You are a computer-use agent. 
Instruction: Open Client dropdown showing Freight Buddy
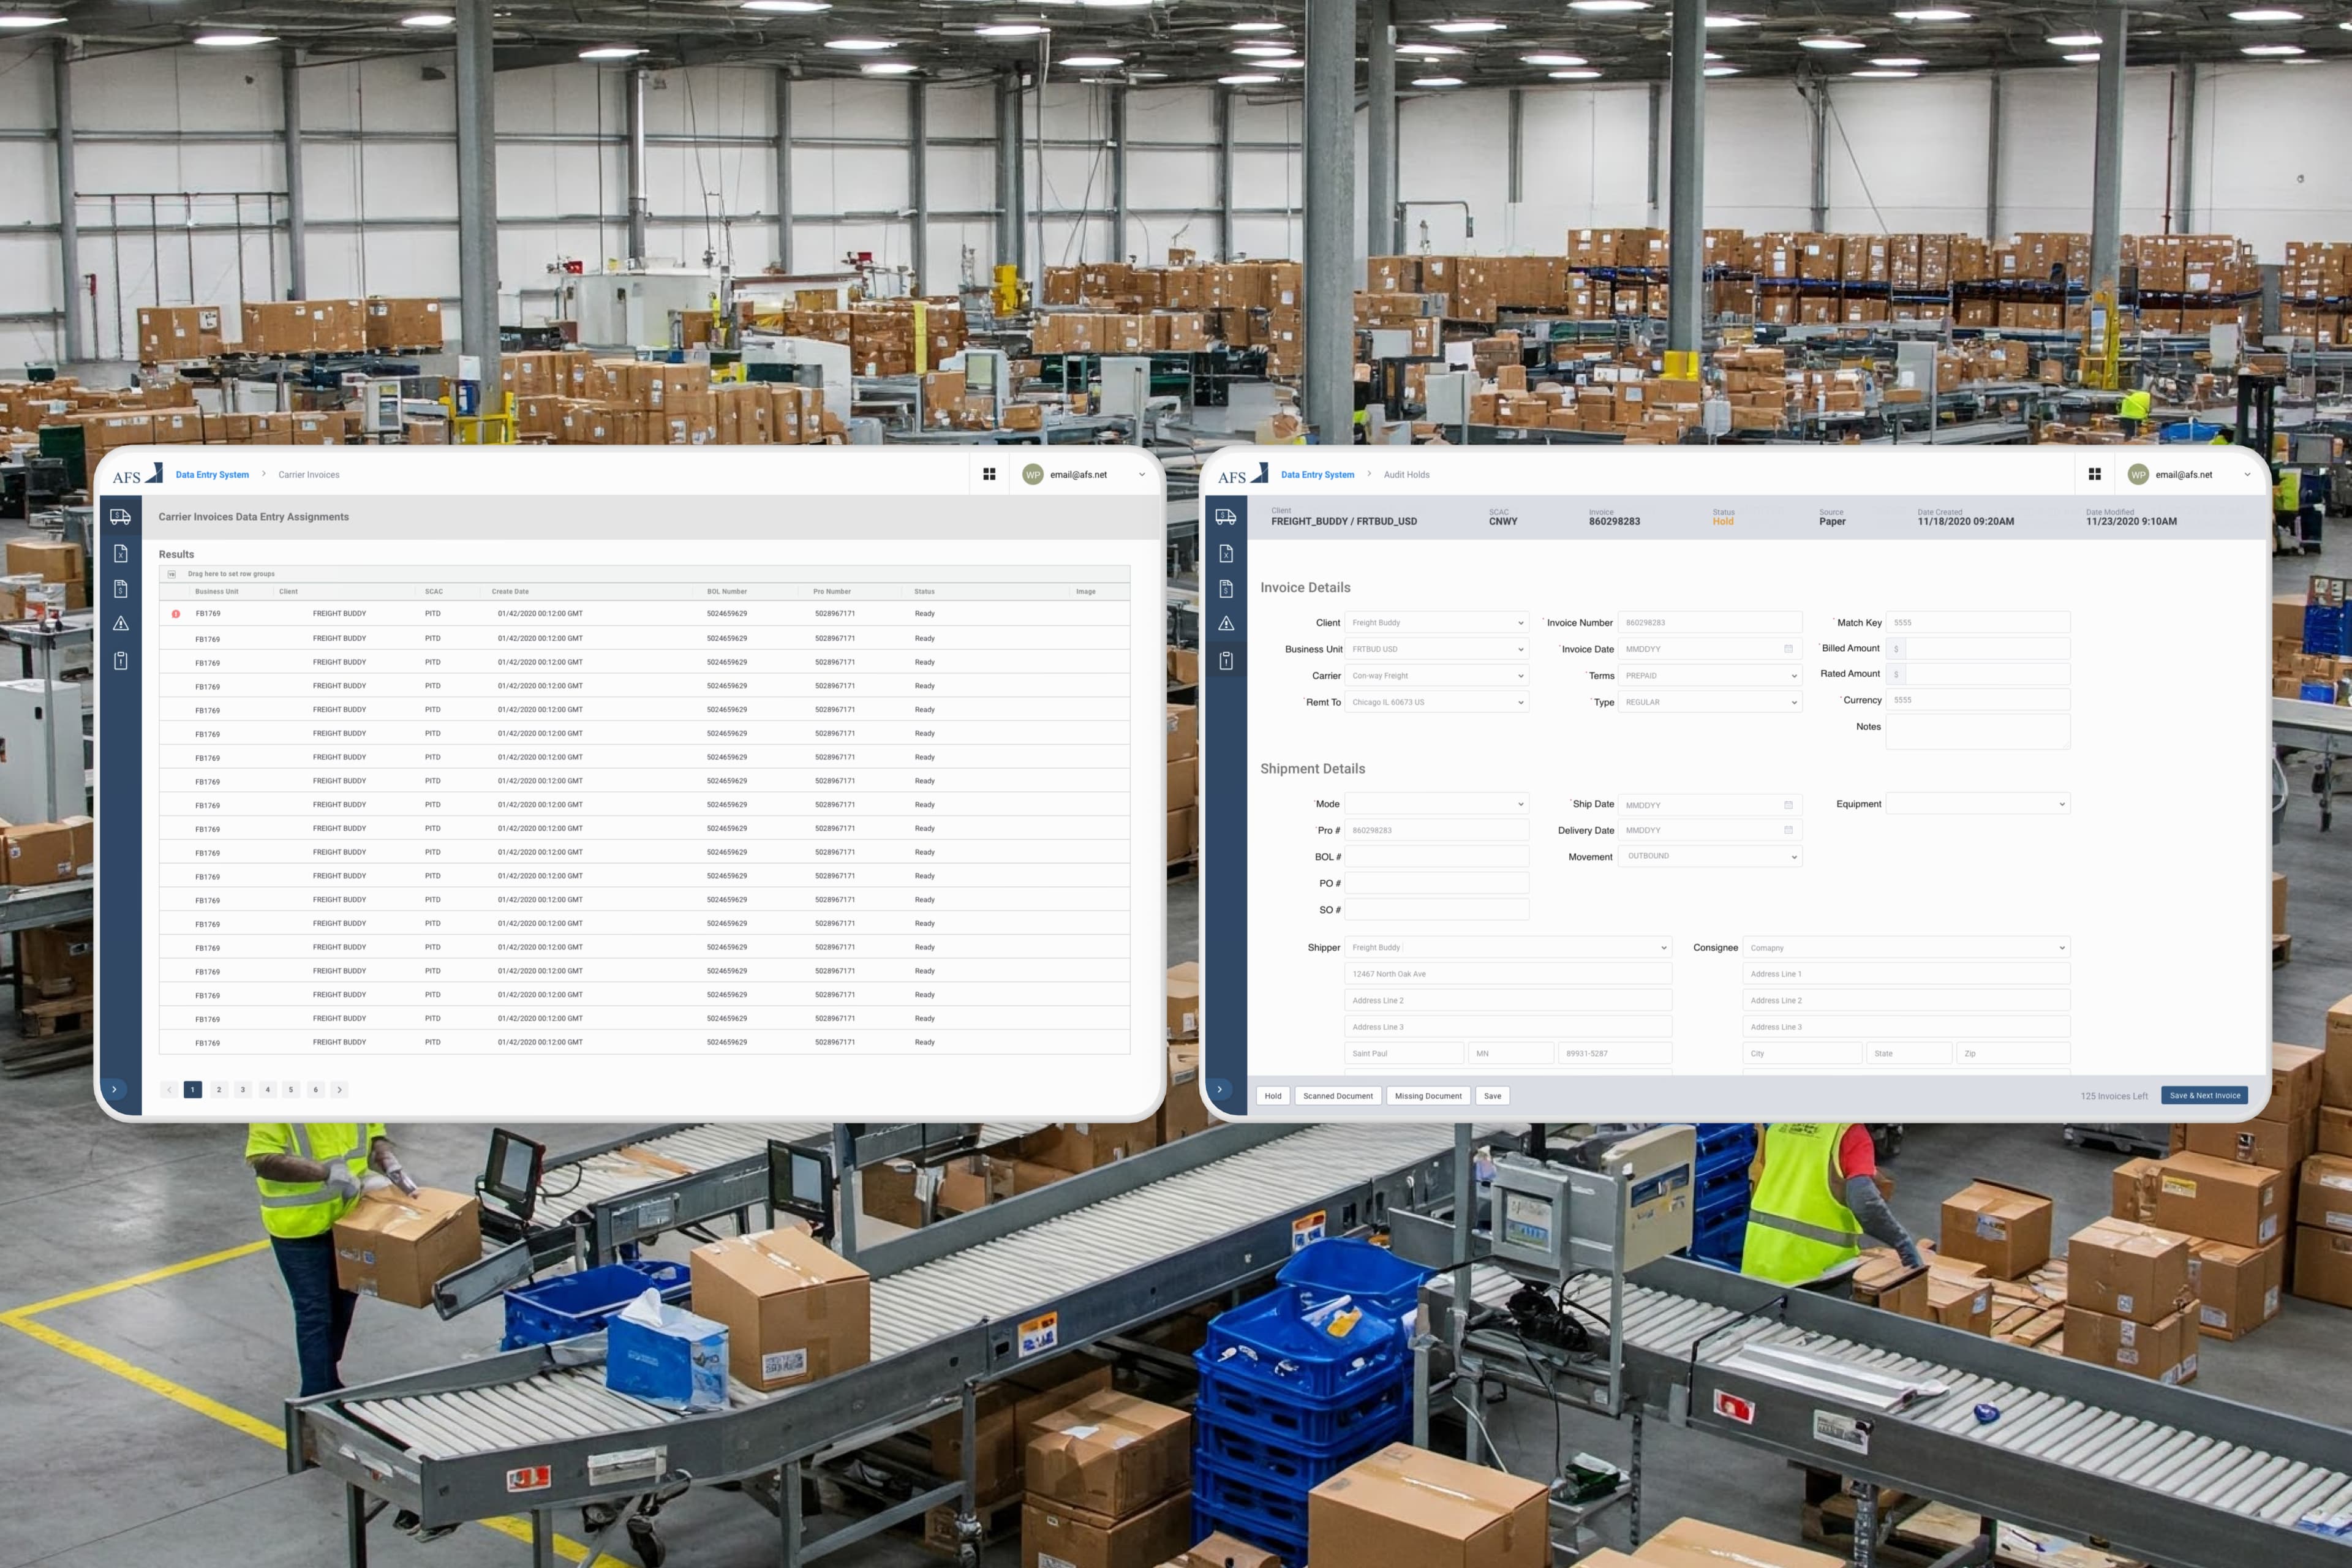1436,622
